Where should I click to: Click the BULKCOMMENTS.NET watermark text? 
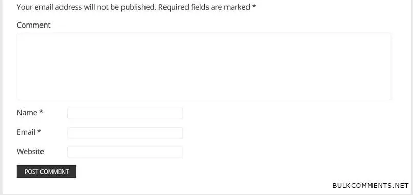coord(370,185)
